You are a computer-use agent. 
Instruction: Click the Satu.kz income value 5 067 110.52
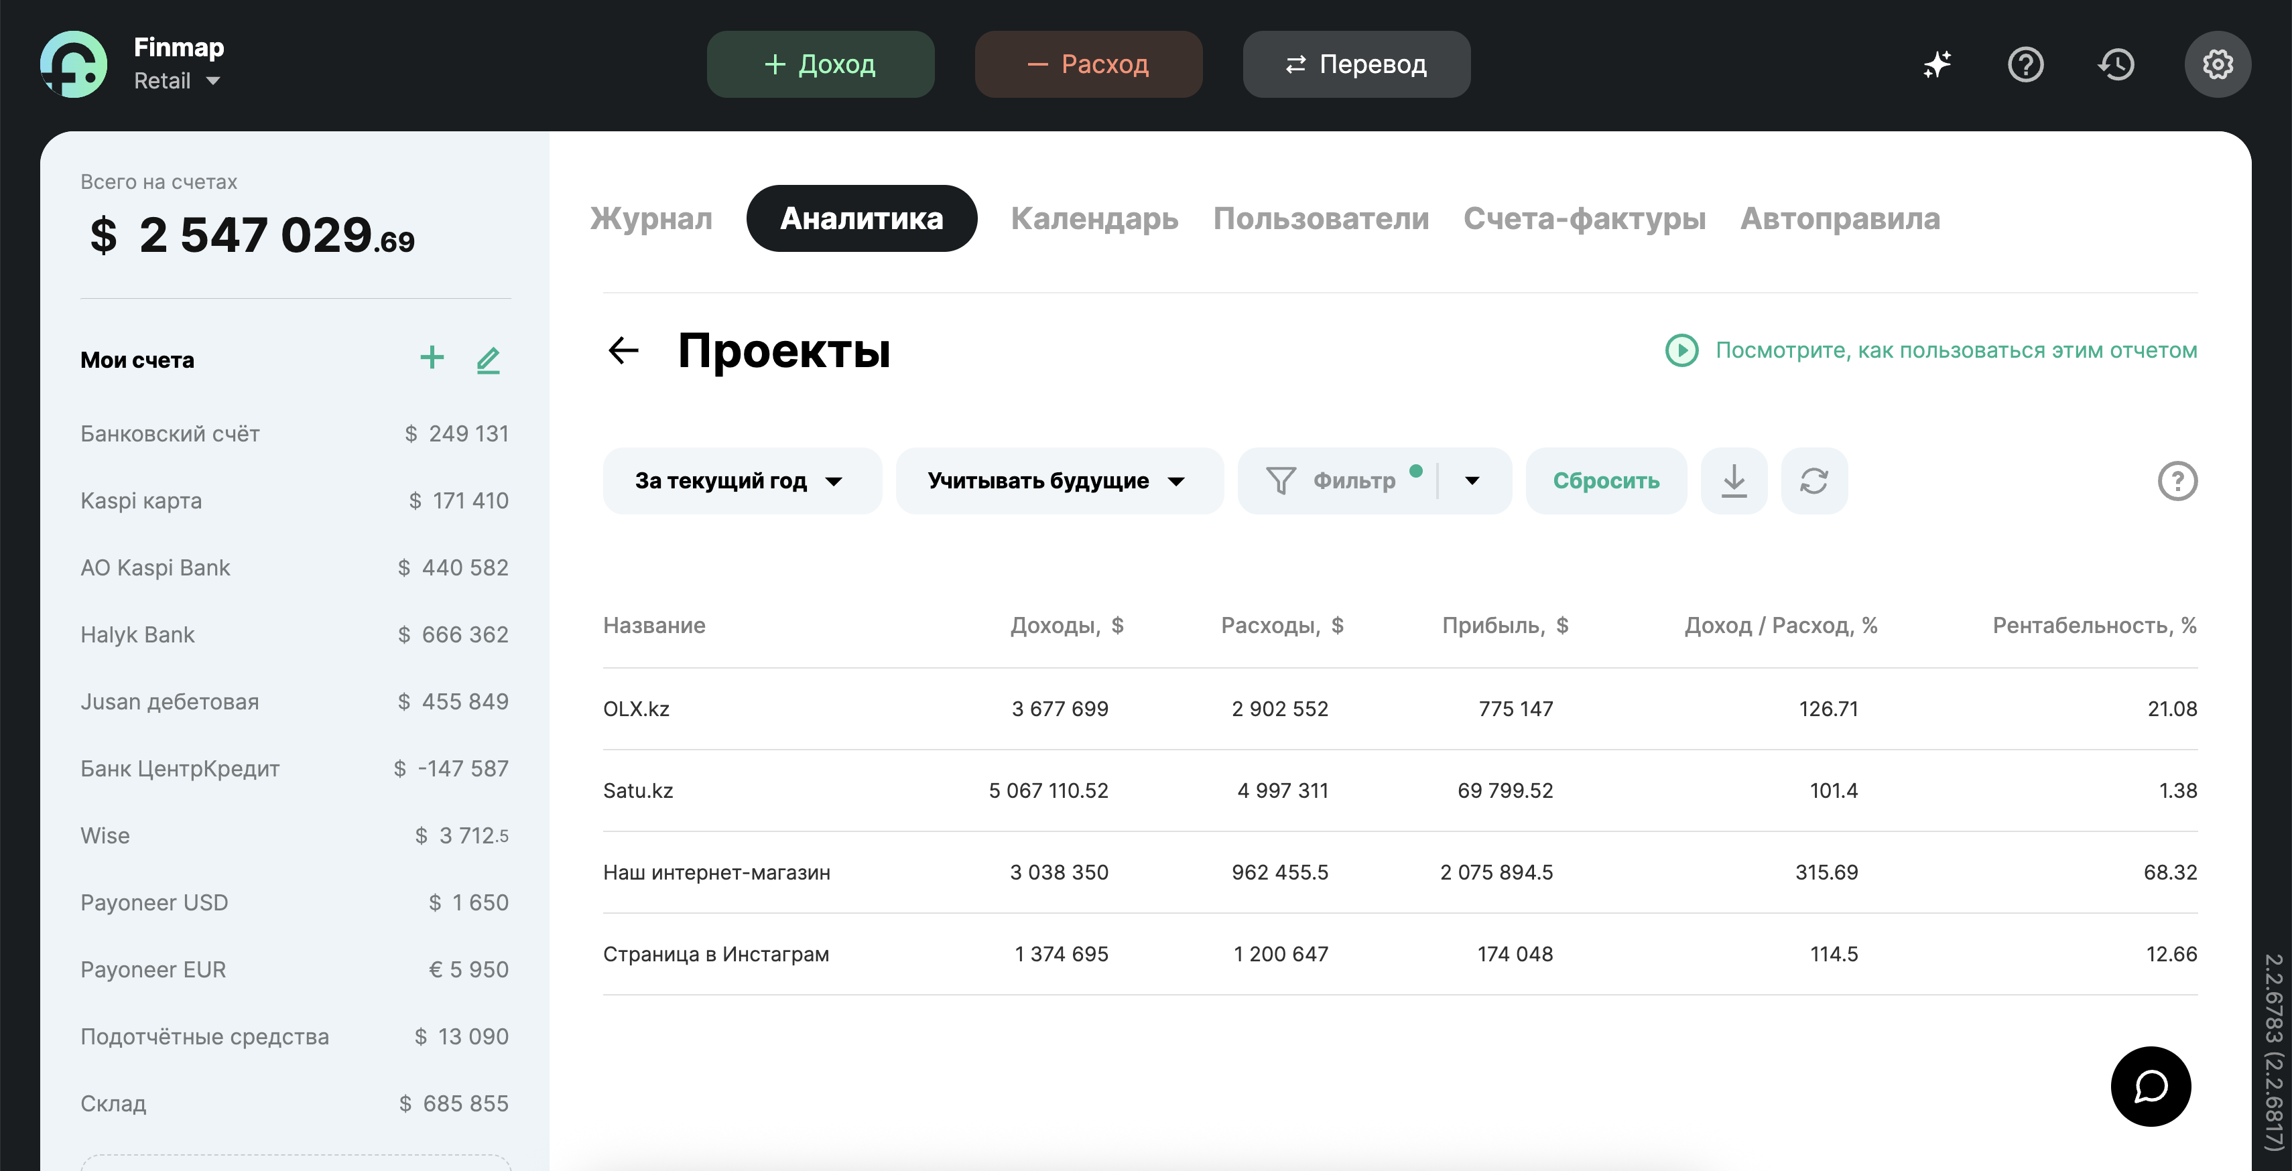(x=1048, y=790)
